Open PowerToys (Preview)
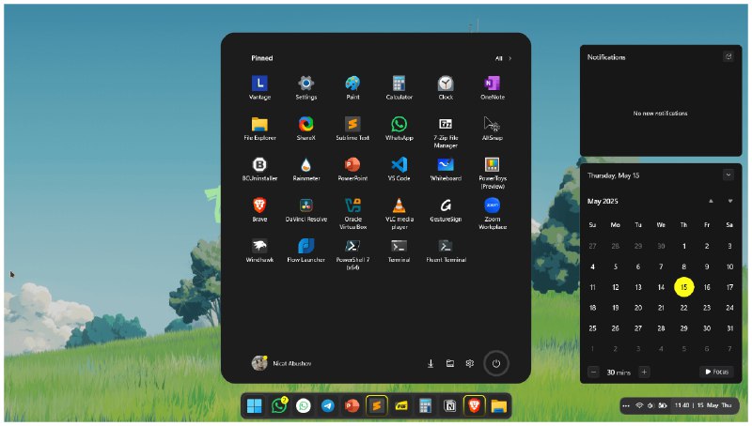Screen dimensions: 752x426 pyautogui.click(x=492, y=173)
